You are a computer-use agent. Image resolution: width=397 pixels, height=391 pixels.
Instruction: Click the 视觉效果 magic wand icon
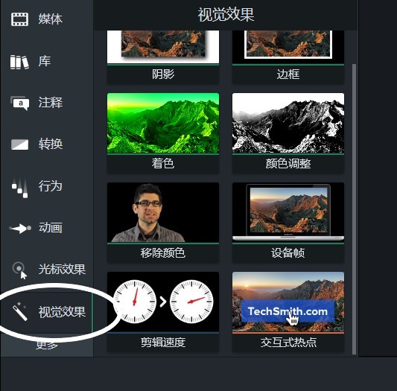pos(19,311)
